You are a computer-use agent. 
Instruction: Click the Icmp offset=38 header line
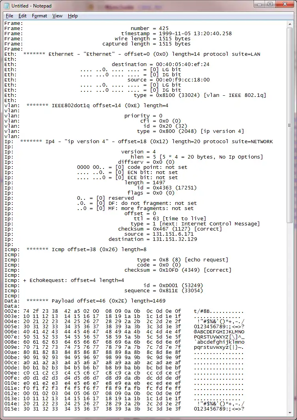pyautogui.click(x=86, y=250)
